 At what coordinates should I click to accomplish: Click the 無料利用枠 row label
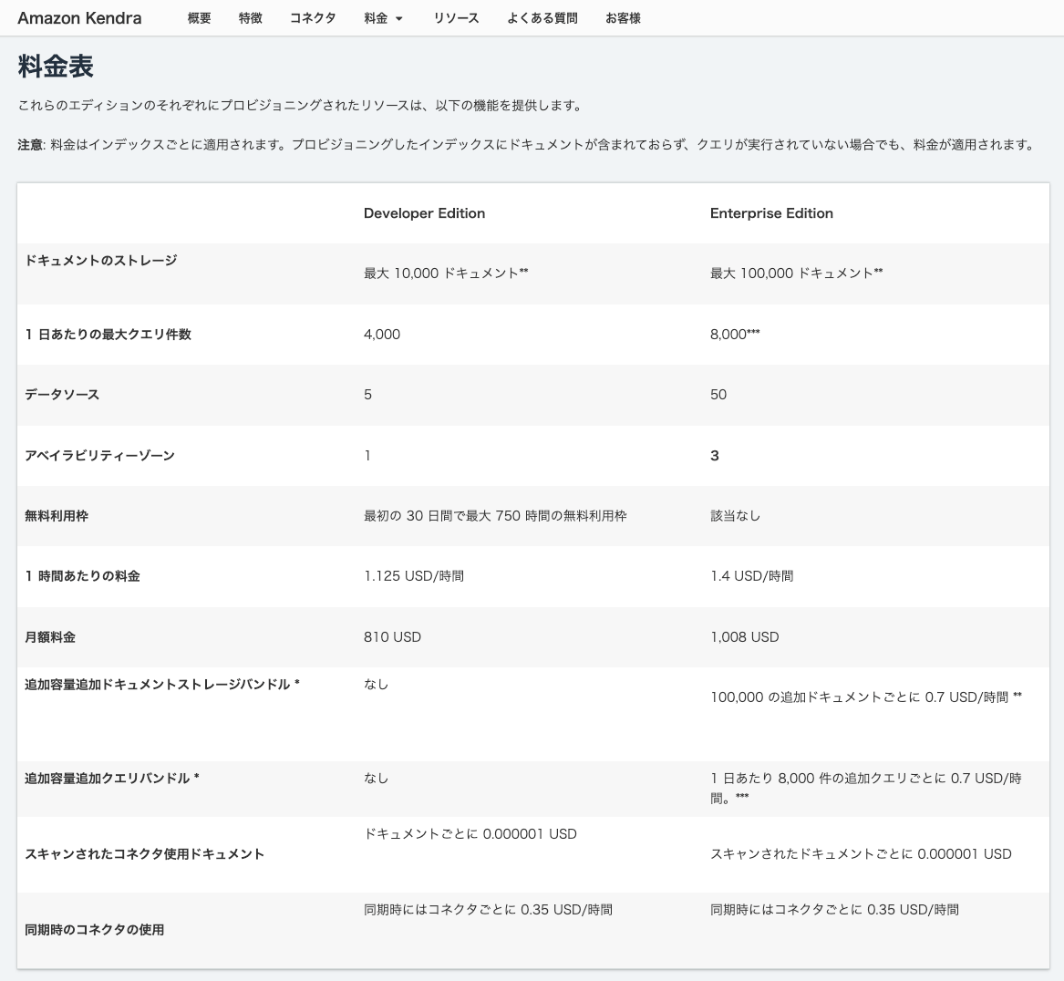pos(57,516)
